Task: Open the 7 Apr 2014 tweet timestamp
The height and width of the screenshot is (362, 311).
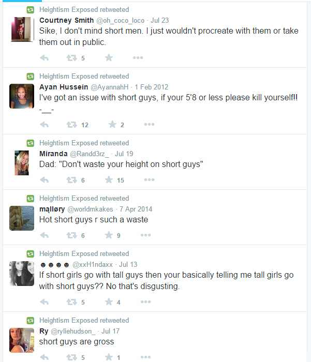Action: click(x=136, y=209)
